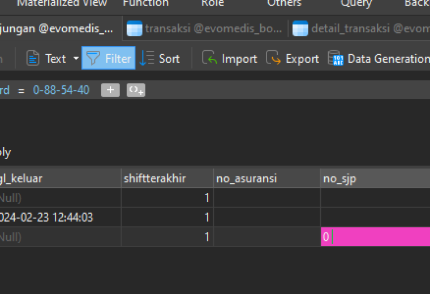Add filter group with parentheses-plus button
The image size is (430, 294).
[x=136, y=90]
